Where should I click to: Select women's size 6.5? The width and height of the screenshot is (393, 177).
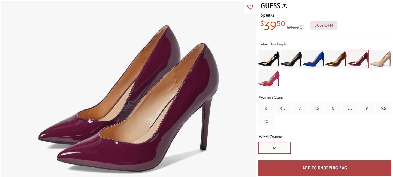(x=283, y=108)
